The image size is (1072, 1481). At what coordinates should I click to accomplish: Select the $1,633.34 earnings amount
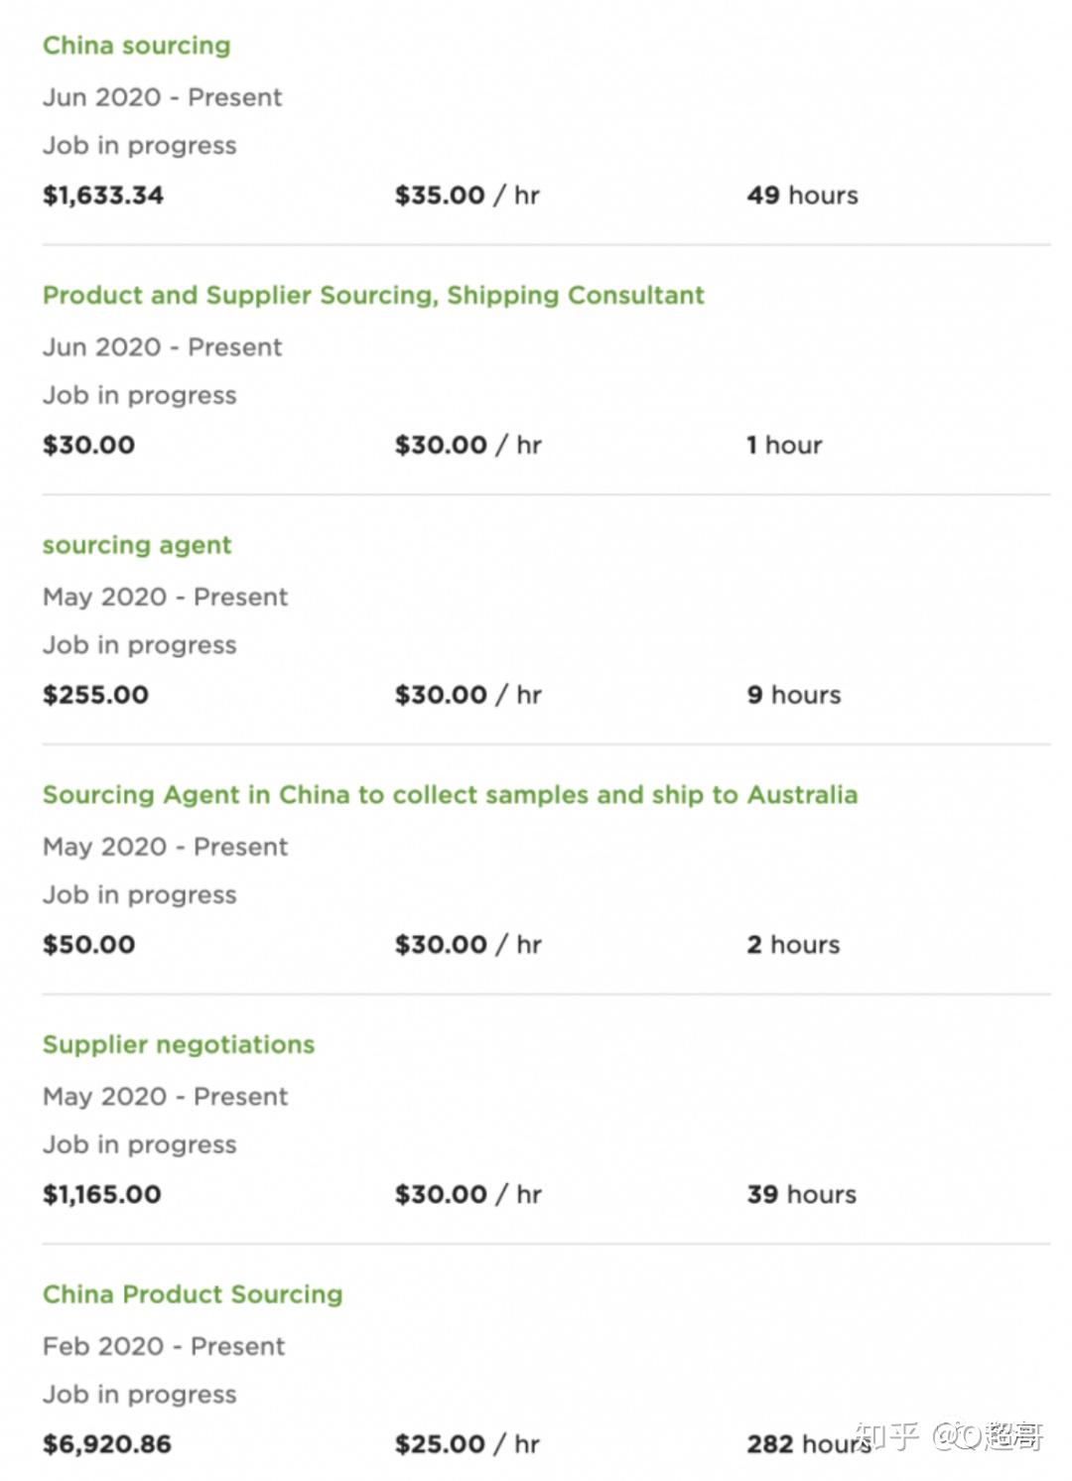click(x=103, y=196)
